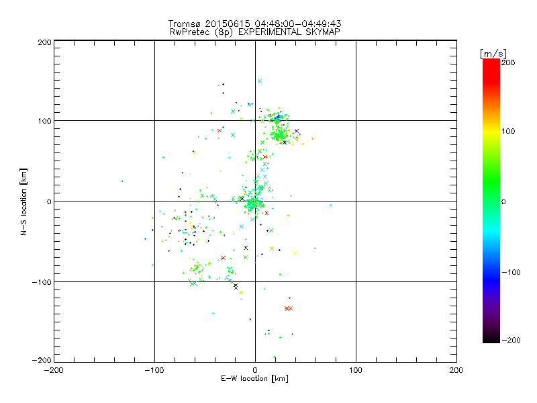Screen dimensions: 537x403
Task: Click the green X marker near top at 150 km north
Action: click(260, 81)
